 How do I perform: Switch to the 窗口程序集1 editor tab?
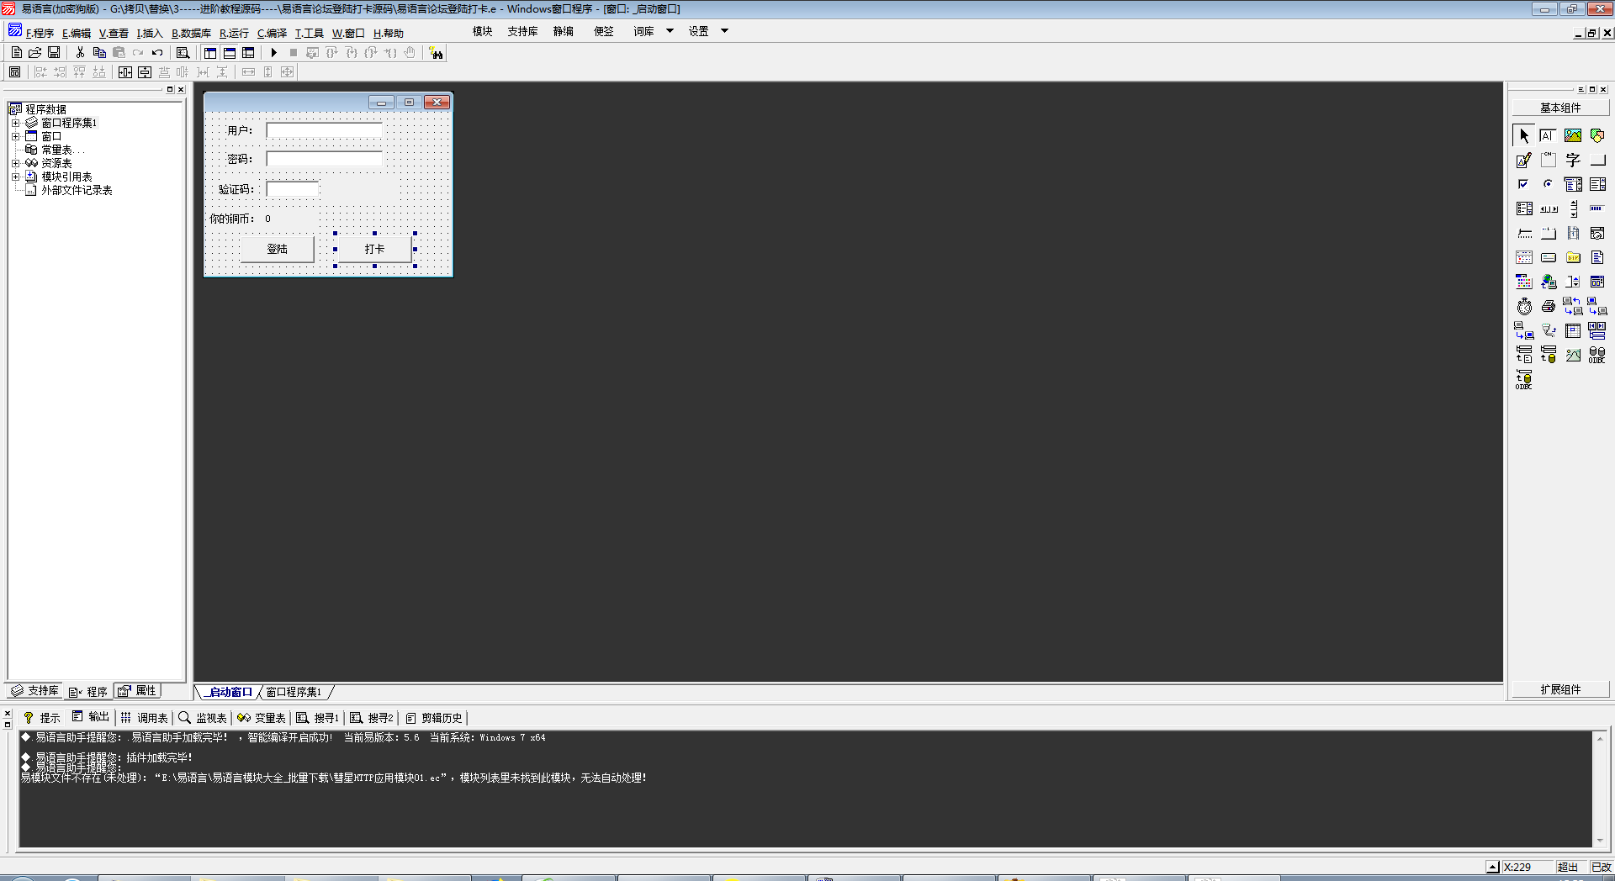(294, 692)
